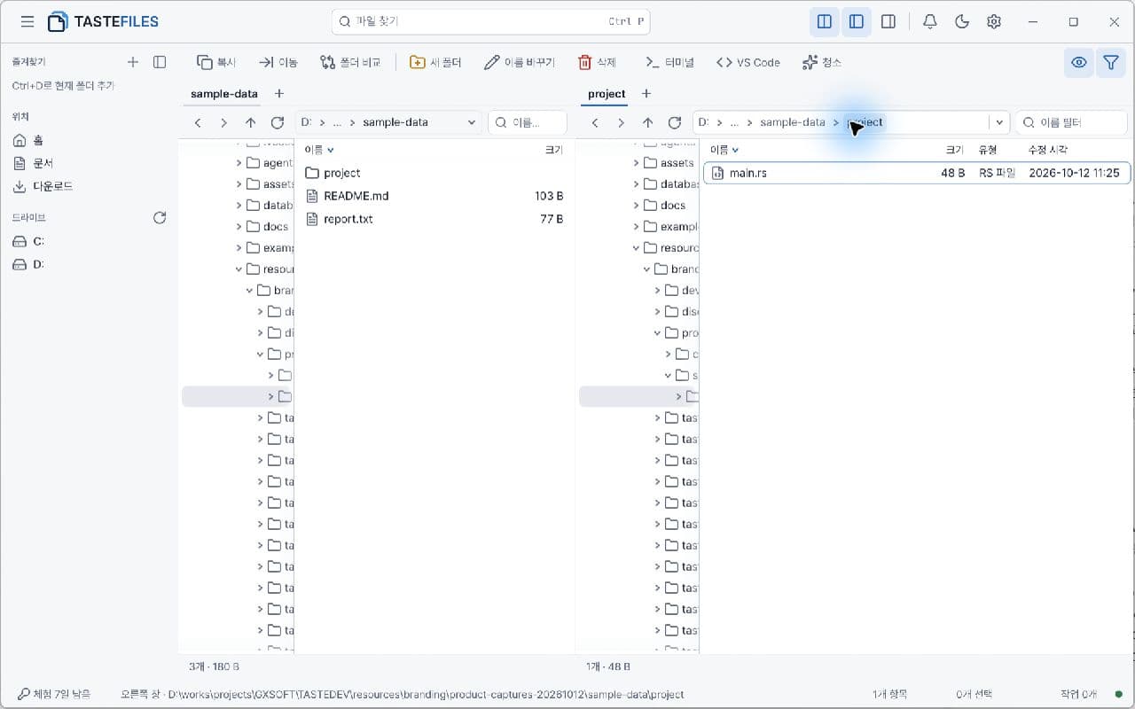This screenshot has width=1135, height=709.
Task: Toggle the eye visibility button in the toolbar
Action: (x=1079, y=62)
